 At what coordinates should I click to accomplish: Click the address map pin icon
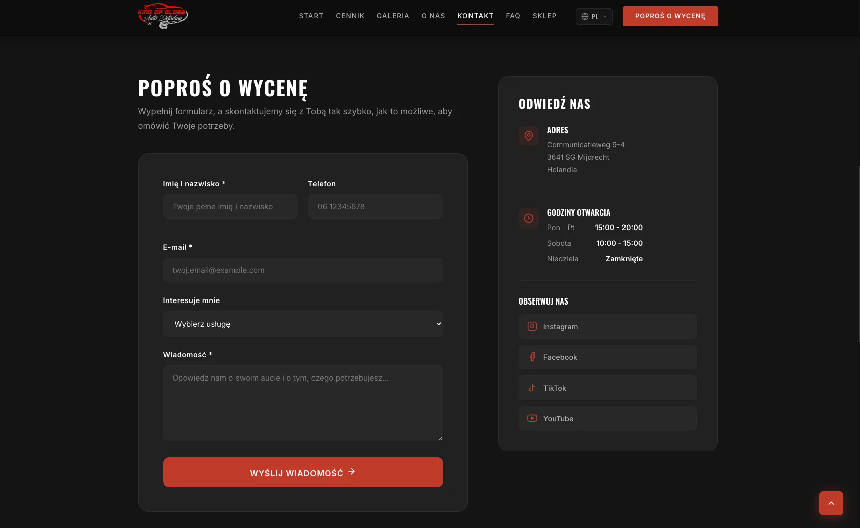[528, 136]
